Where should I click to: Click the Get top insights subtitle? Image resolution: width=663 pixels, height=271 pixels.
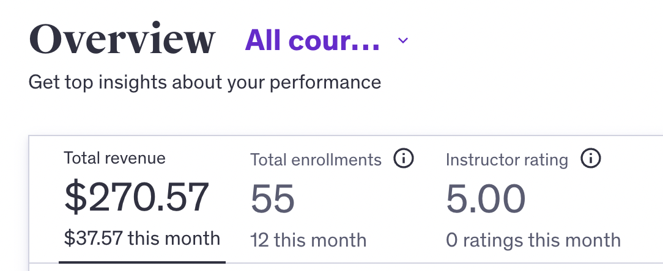[205, 82]
